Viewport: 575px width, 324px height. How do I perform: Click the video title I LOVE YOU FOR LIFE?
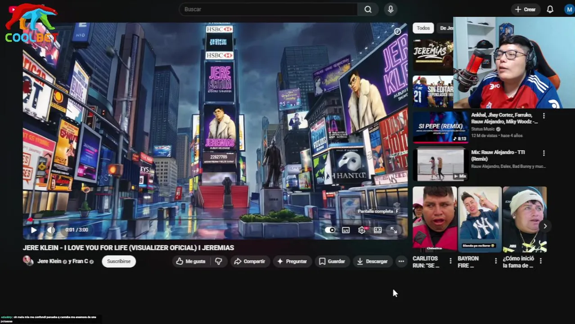click(128, 248)
